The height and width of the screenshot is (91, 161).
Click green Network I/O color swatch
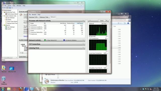(45, 40)
